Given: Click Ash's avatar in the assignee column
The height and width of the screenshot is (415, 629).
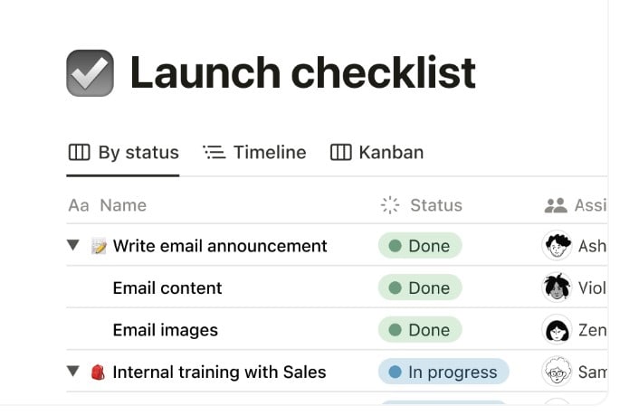Looking at the screenshot, I should (x=556, y=246).
